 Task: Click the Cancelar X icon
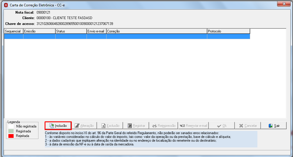coord(241,126)
